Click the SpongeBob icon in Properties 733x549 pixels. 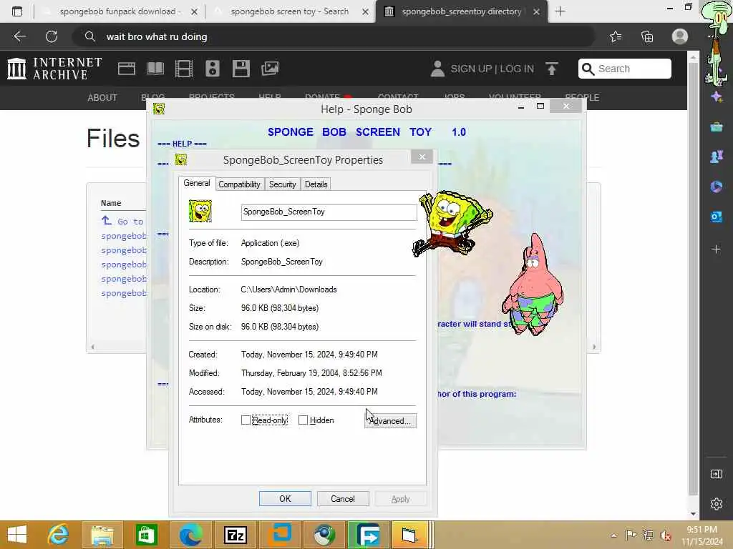tap(200, 211)
